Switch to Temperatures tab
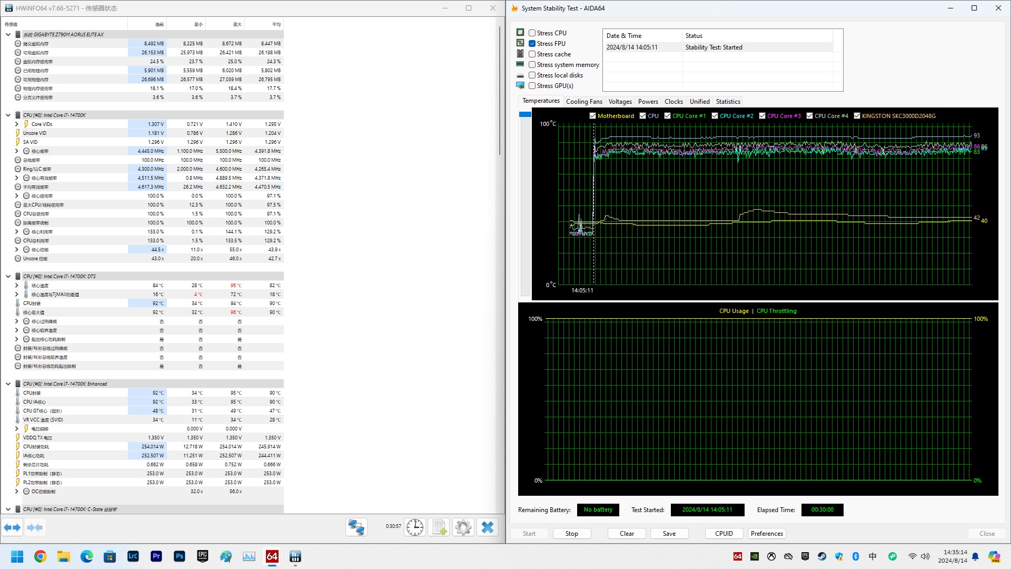 coord(541,101)
